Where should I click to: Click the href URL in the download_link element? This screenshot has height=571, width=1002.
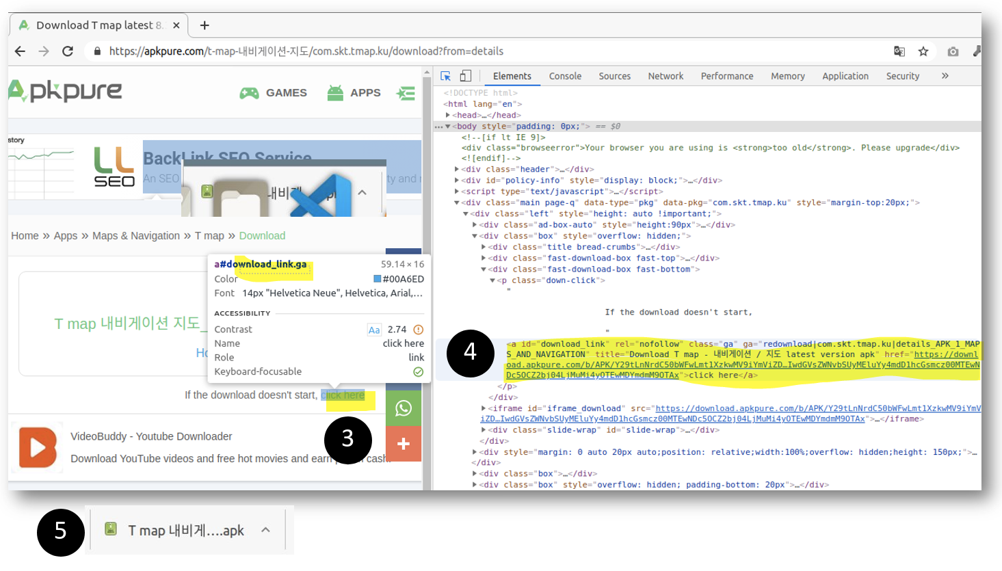743,364
